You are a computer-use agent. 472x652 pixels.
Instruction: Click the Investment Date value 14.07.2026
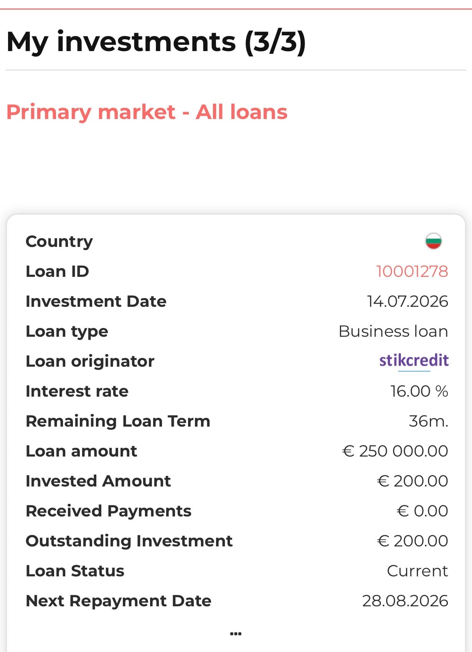point(408,301)
